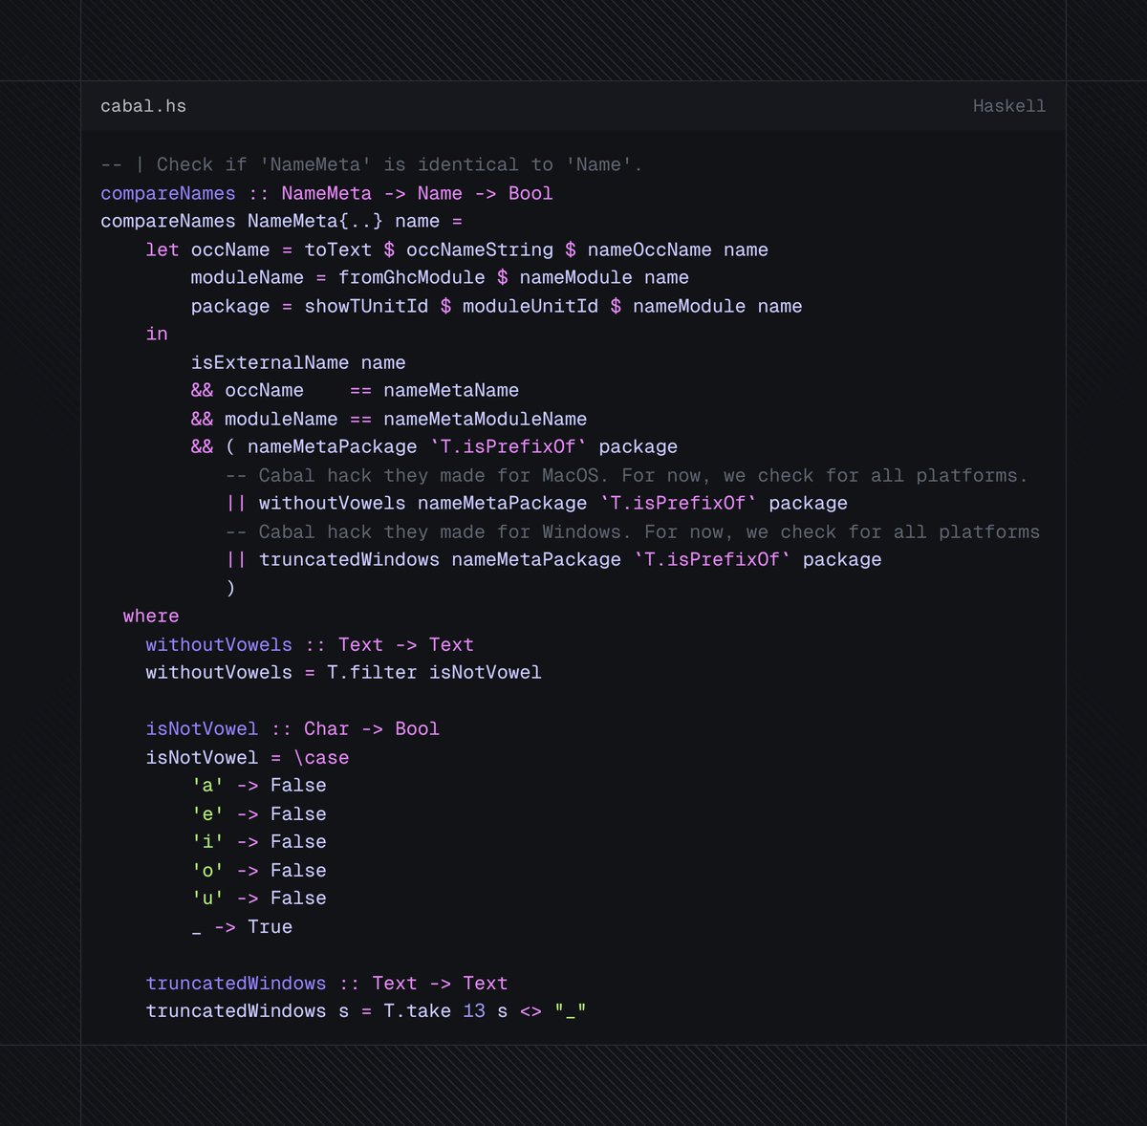The image size is (1147, 1126).
Task: Click the cabal.hs file name
Action: click(x=143, y=106)
